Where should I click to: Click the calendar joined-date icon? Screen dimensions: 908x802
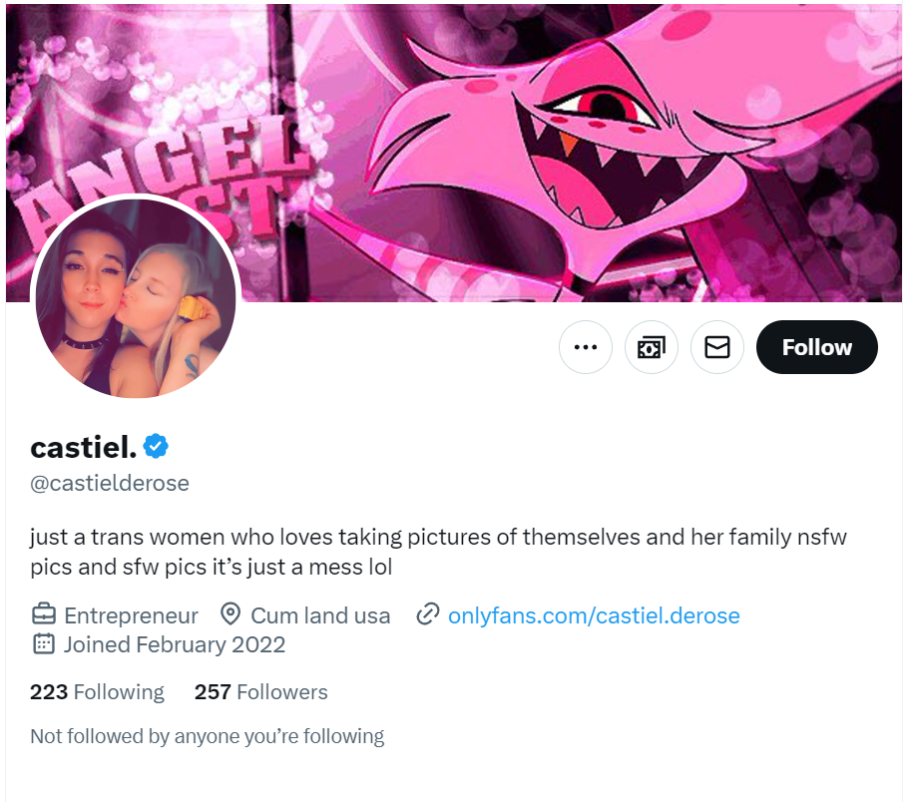click(x=44, y=644)
